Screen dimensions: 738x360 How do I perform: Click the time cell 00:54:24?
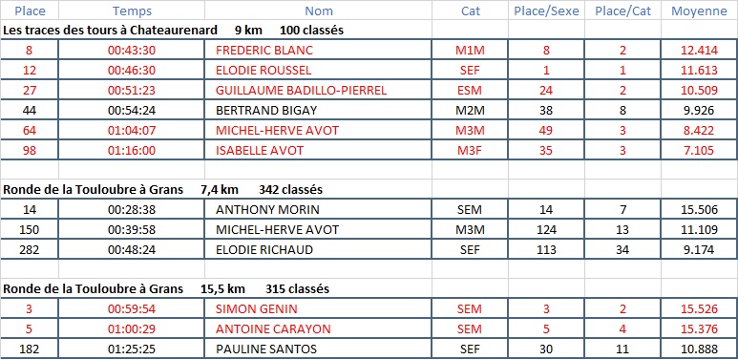pos(132,111)
